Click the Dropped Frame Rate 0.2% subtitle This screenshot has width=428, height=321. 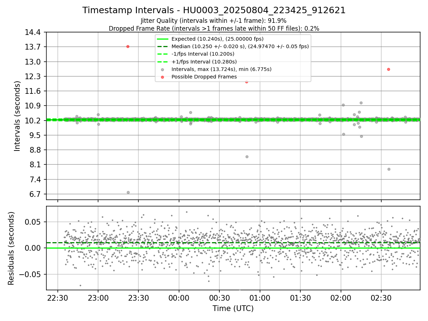[x=214, y=28]
